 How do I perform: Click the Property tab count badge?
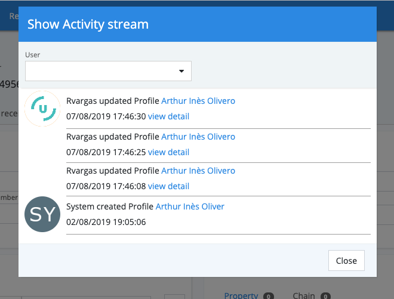click(269, 295)
